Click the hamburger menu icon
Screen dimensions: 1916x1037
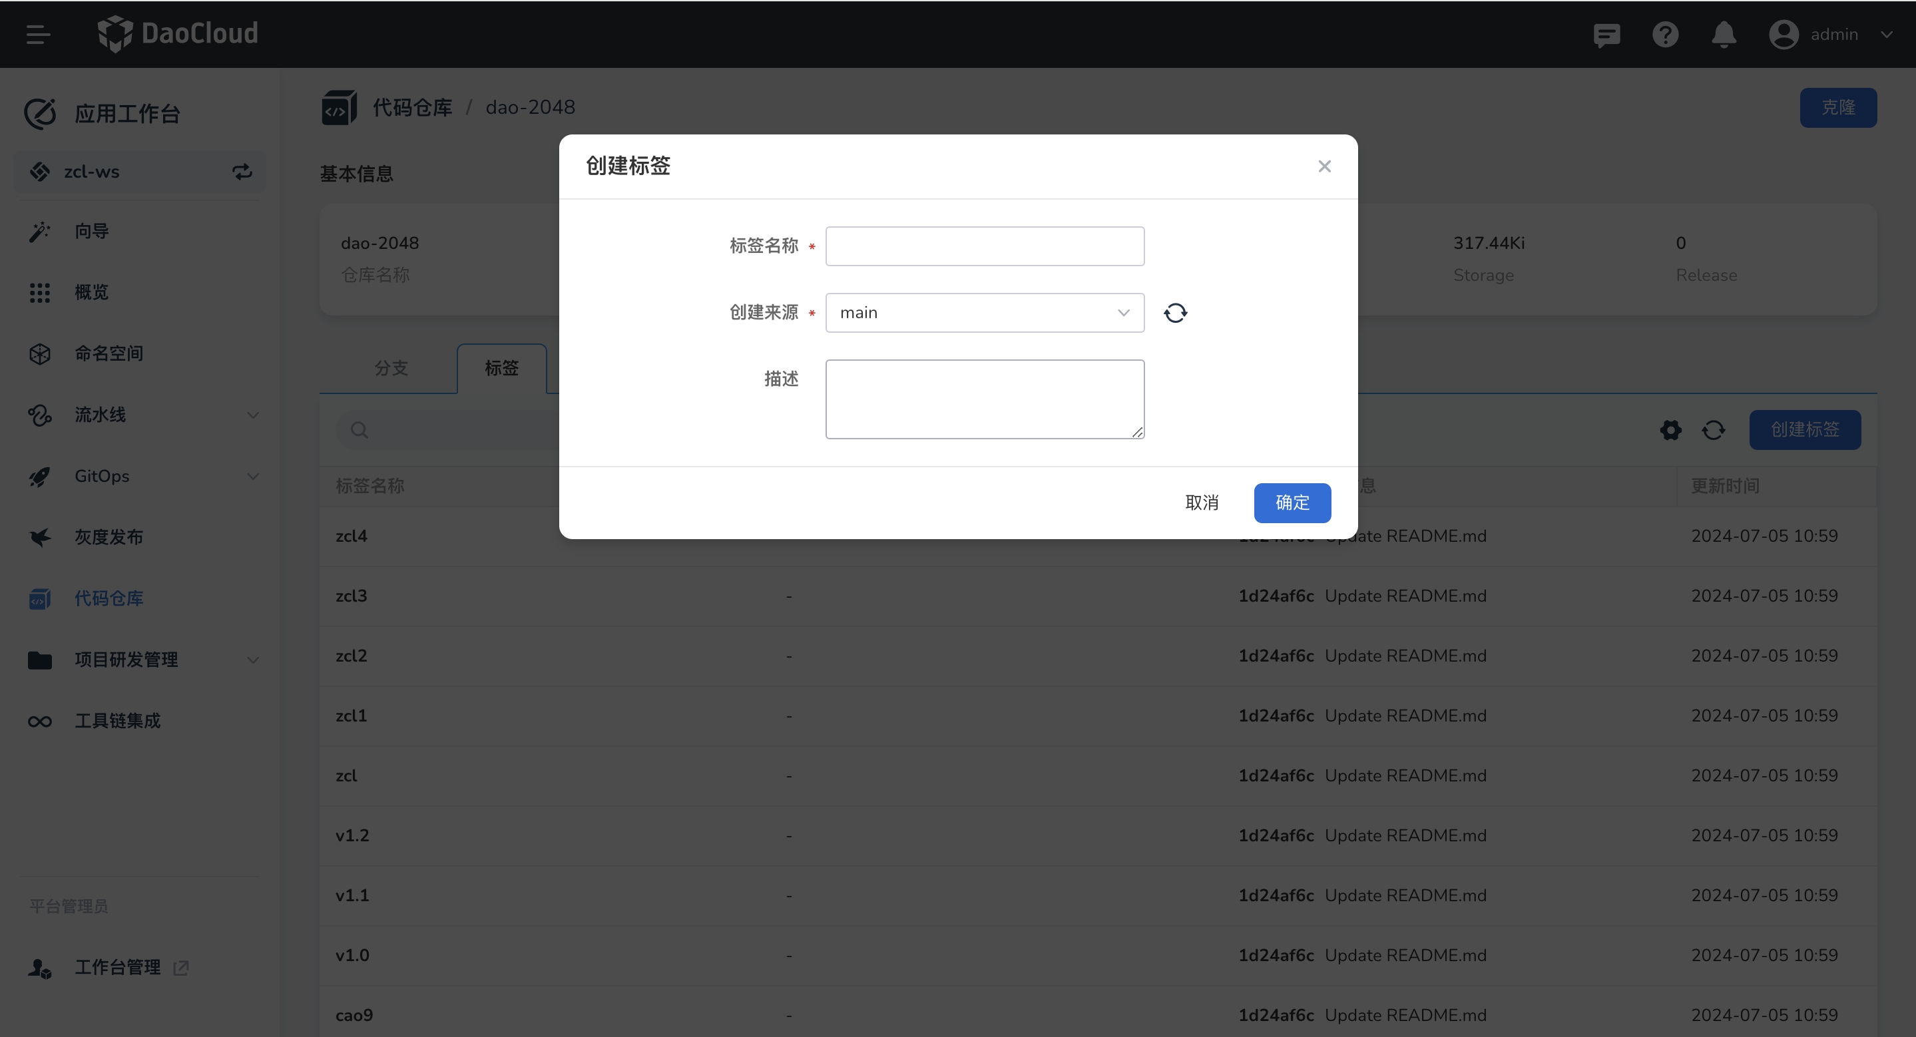(38, 34)
